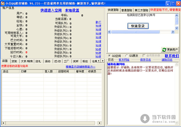Image resolution: width=181 pixels, height=127 pixels.
Task: Switch to the 货架 tab
Action: pyautogui.click(x=14, y=61)
